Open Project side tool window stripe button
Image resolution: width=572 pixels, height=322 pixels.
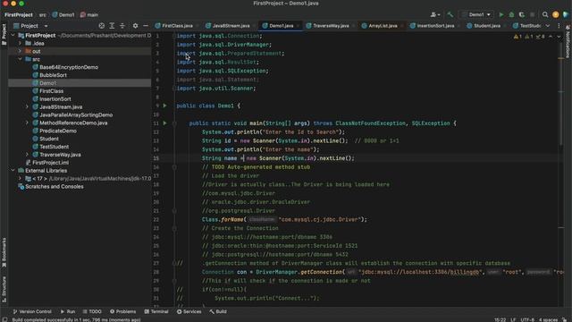[x=4, y=34]
